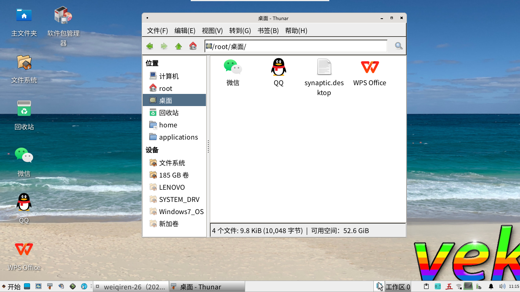This screenshot has width=520, height=292.
Task: Open the web browser globe launcher
Action: pos(84,286)
